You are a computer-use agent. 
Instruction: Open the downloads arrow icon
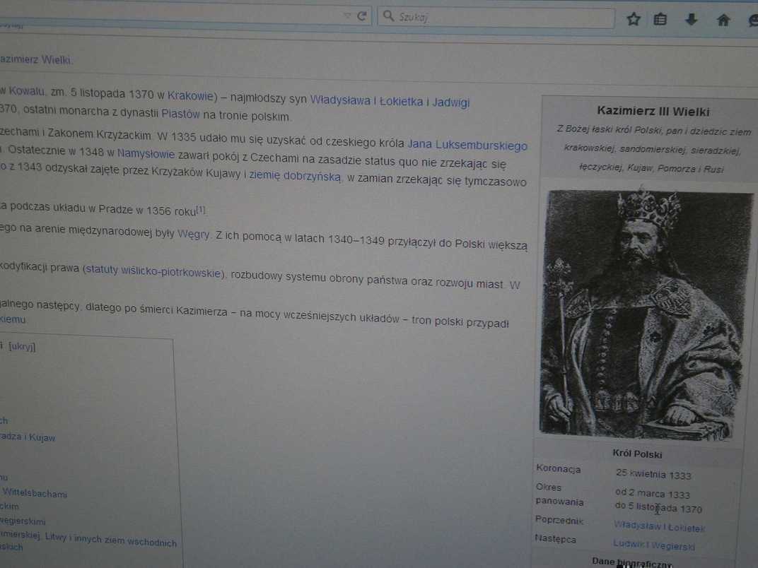(692, 19)
